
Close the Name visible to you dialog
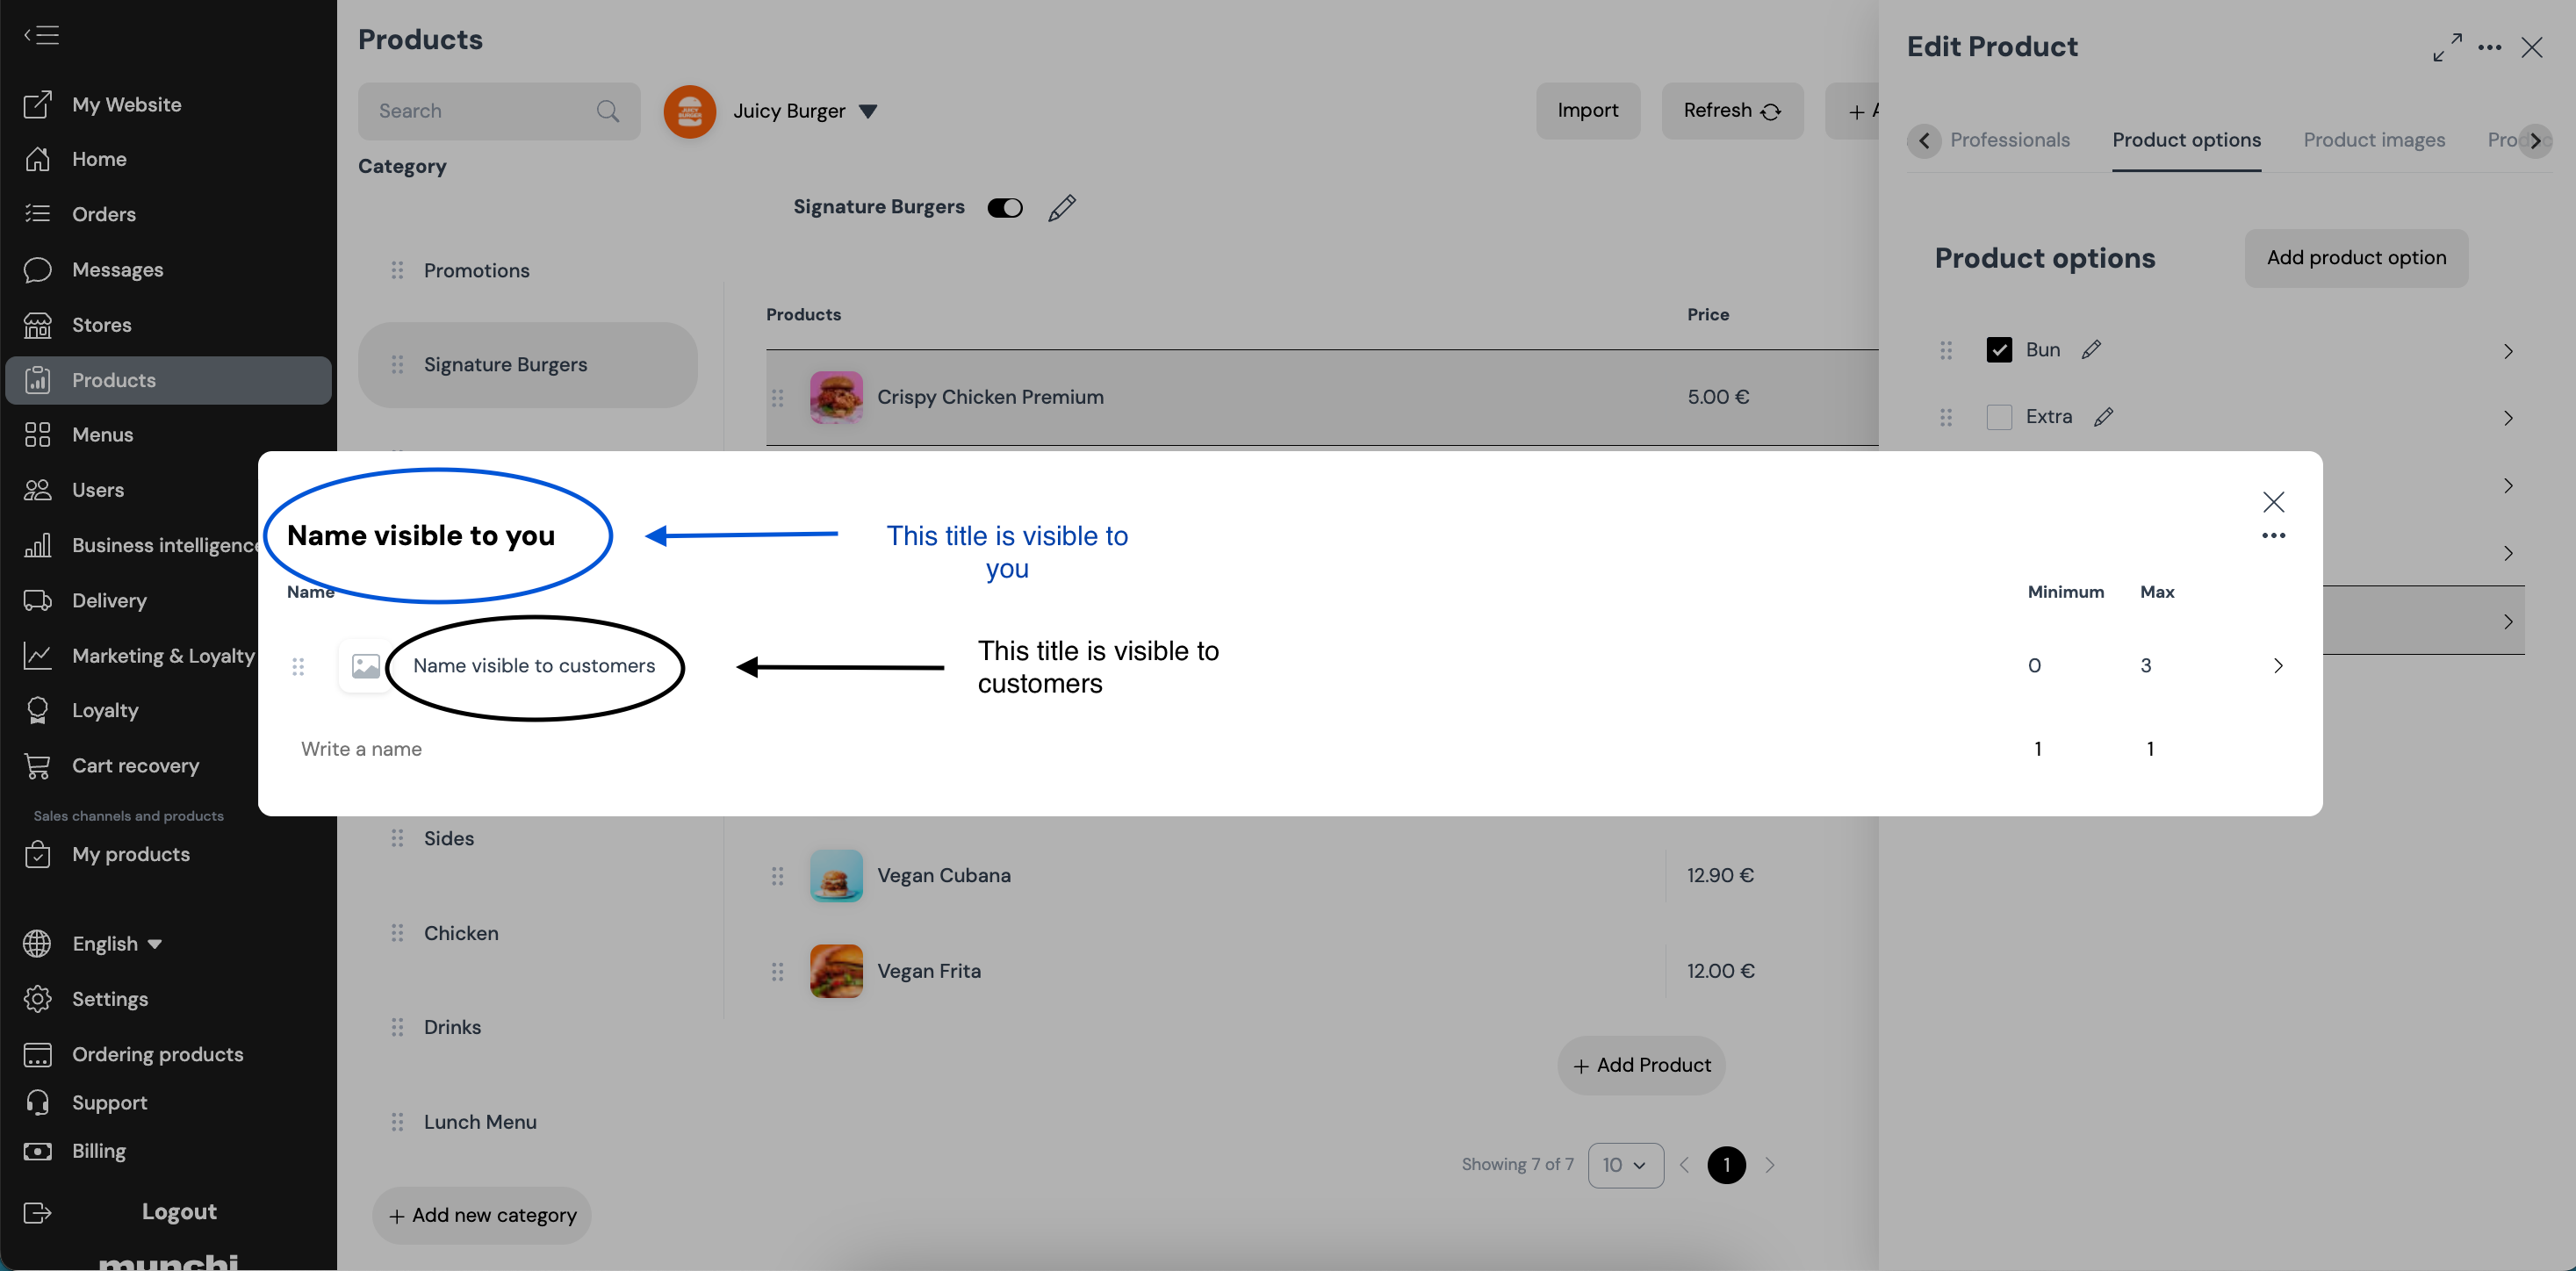point(2273,501)
